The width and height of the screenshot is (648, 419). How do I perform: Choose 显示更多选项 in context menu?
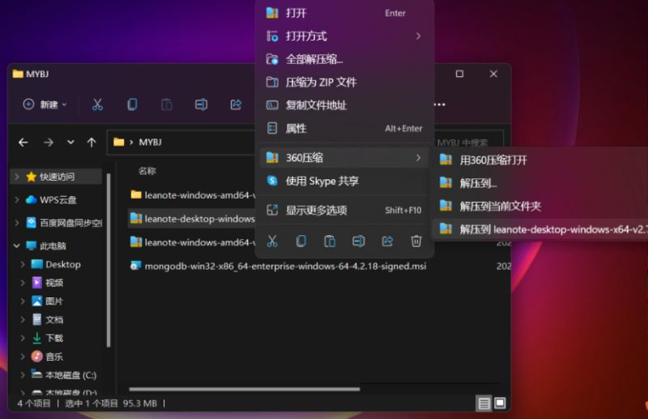tap(344, 210)
